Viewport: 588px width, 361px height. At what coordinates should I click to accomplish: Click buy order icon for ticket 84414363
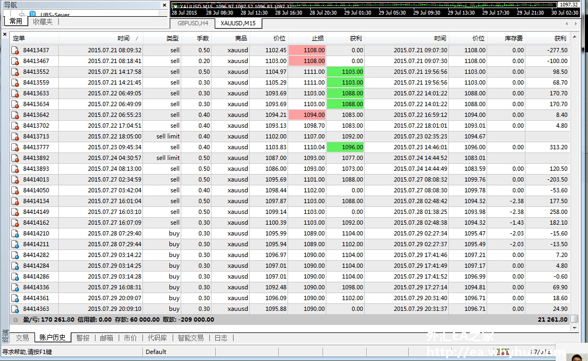pos(15,309)
